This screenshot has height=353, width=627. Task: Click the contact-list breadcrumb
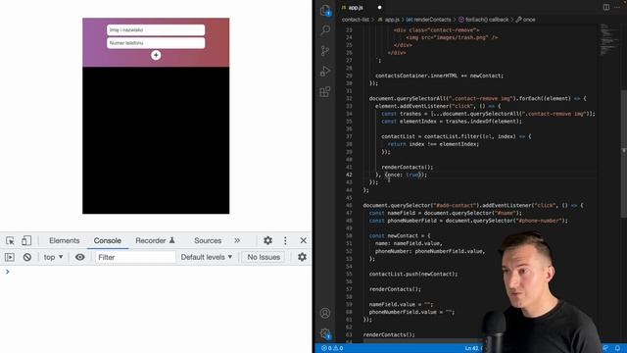356,20
